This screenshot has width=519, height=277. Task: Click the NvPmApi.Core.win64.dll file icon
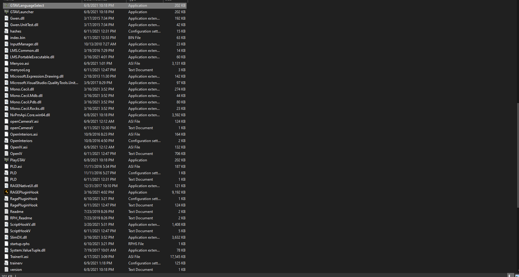(6, 115)
